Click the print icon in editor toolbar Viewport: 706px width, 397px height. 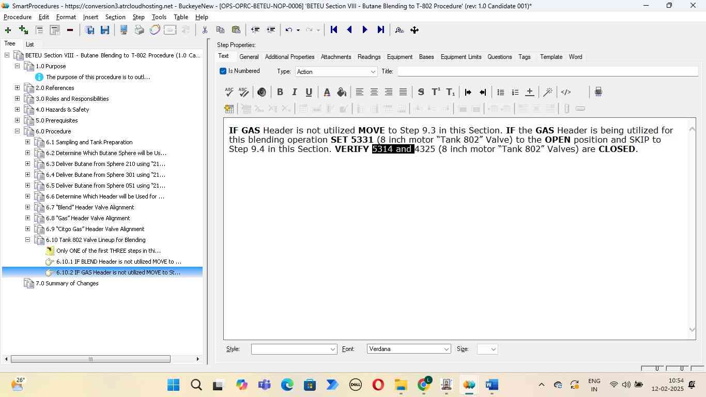(598, 92)
